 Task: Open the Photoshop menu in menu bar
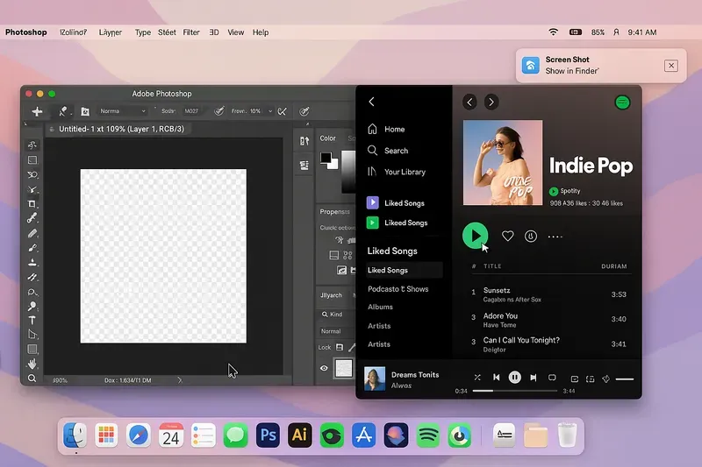26,32
